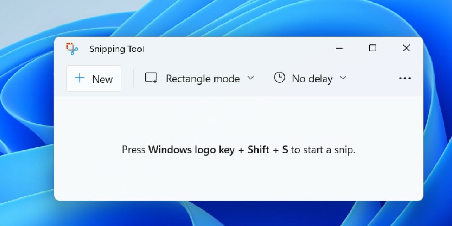Open the Rectangle mode snipping dropdown label

[203, 78]
